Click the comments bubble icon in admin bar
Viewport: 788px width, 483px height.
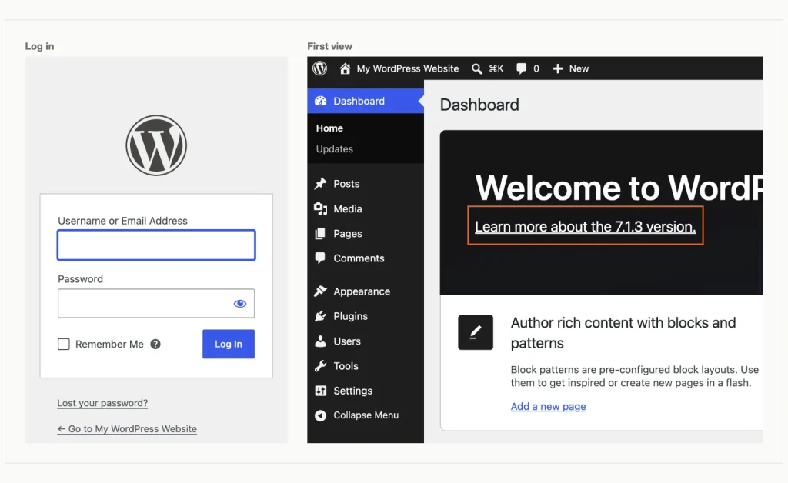(x=521, y=68)
